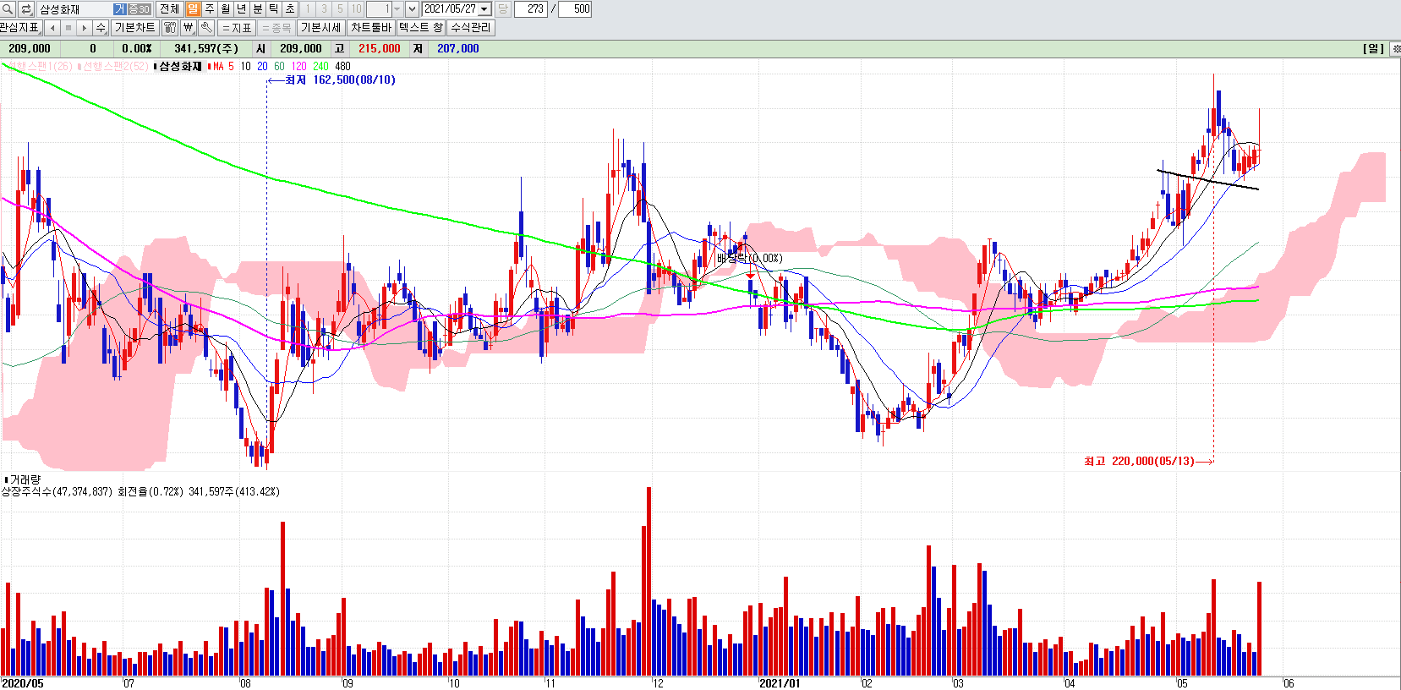The width and height of the screenshot is (1401, 690).
Task: Choose the 10 interval preset button
Action: click(356, 9)
